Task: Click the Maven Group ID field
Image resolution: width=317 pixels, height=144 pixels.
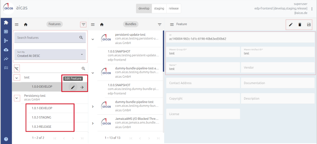Action: pos(203,52)
